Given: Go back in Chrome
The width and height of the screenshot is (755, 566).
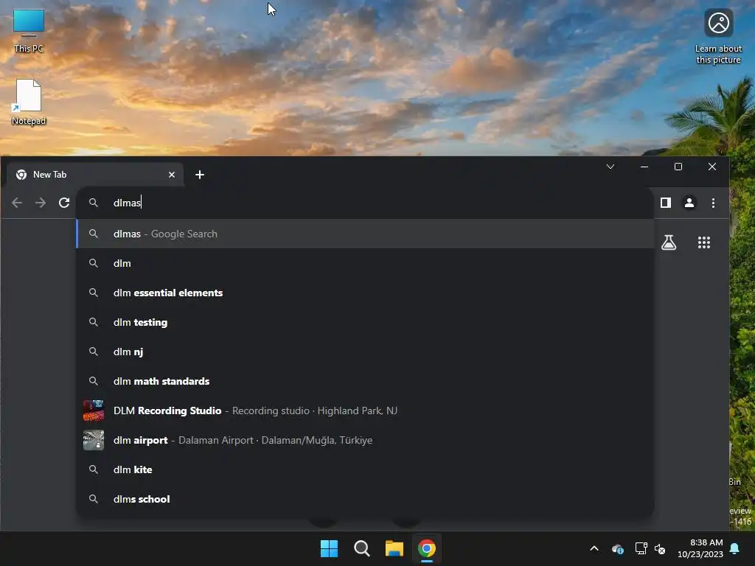Looking at the screenshot, I should pos(17,203).
